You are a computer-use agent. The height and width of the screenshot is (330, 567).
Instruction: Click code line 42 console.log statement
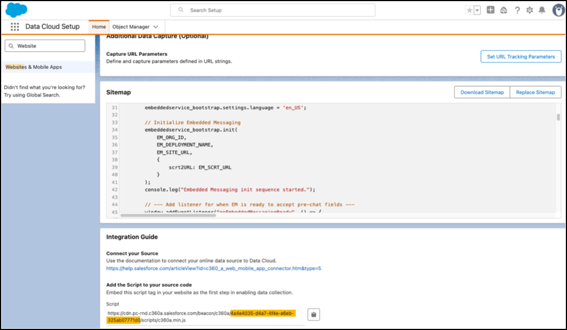[x=230, y=190]
